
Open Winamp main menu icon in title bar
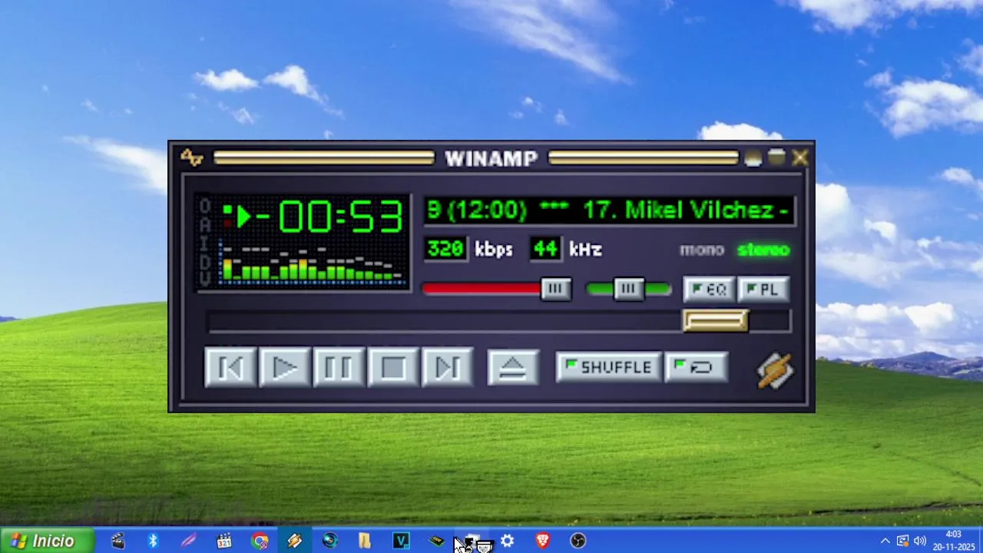click(191, 158)
